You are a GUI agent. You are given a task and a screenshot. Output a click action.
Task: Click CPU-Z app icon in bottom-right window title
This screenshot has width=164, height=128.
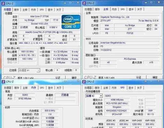tap(84, 82)
